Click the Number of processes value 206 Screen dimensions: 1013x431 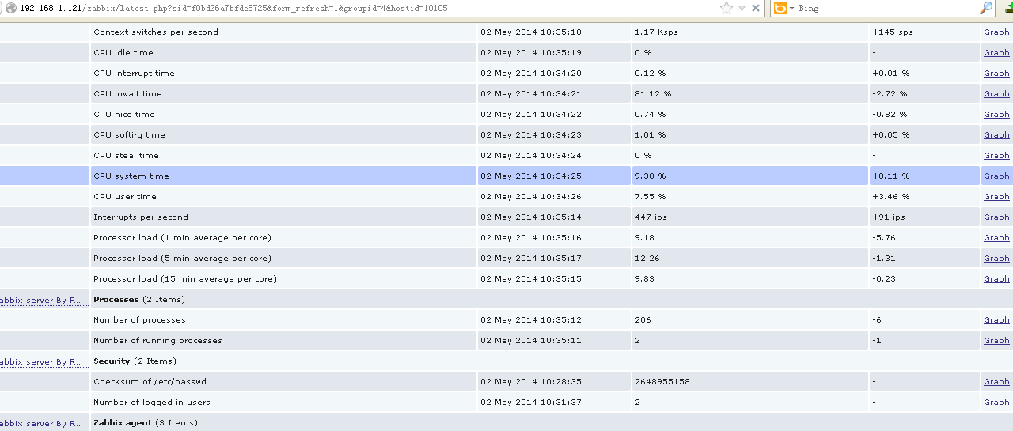(643, 320)
